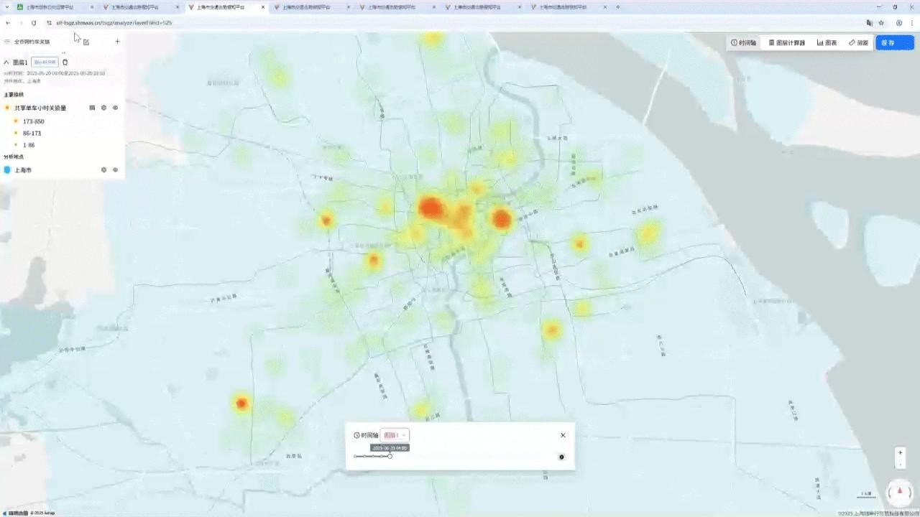Bookmark page with the star icon
This screenshot has height=517, width=920.
point(881,23)
